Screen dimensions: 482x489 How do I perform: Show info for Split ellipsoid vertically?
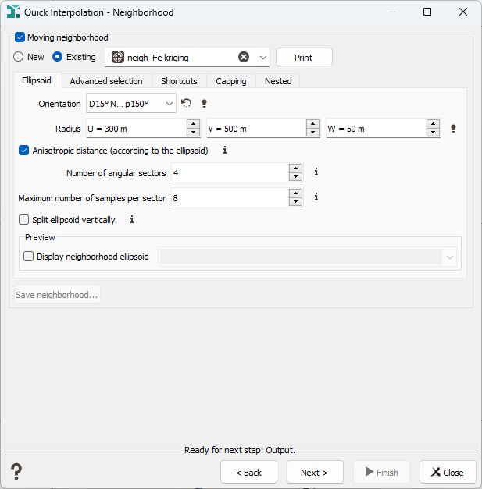click(132, 220)
